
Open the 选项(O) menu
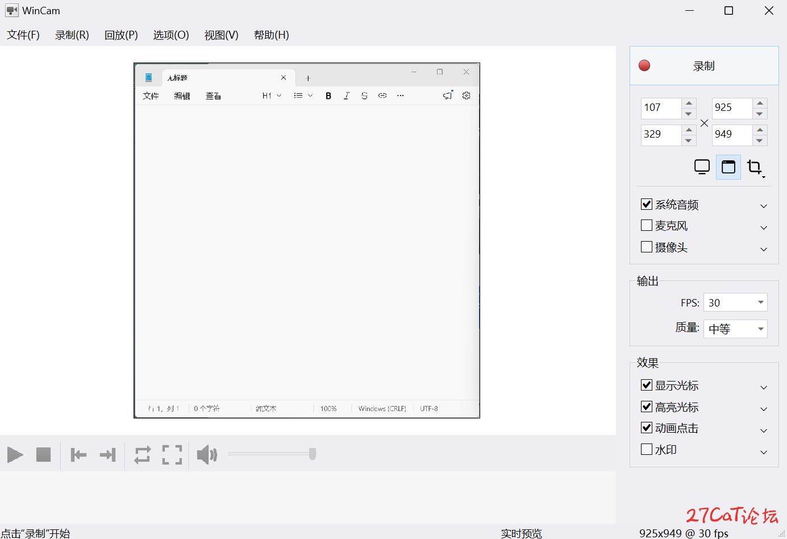tap(171, 35)
